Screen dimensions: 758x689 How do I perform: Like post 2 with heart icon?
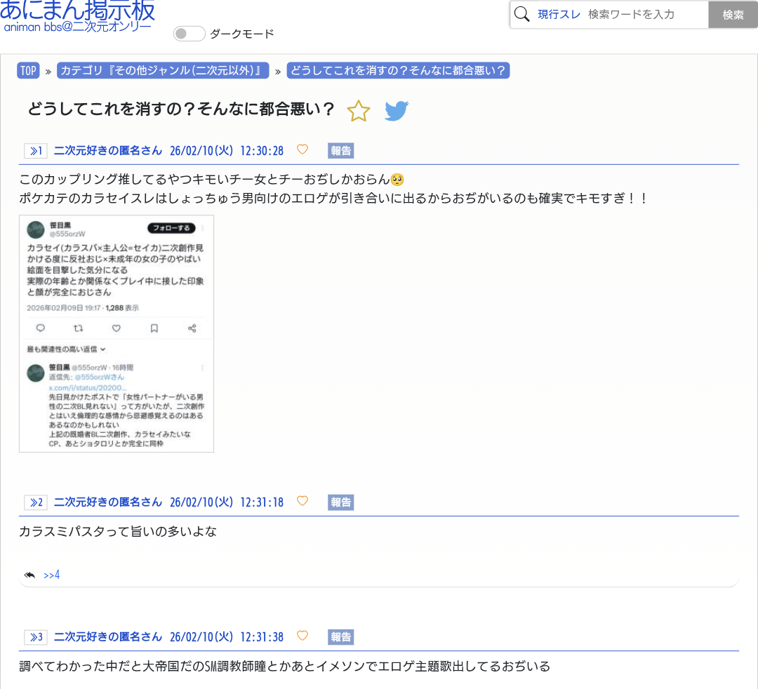302,501
